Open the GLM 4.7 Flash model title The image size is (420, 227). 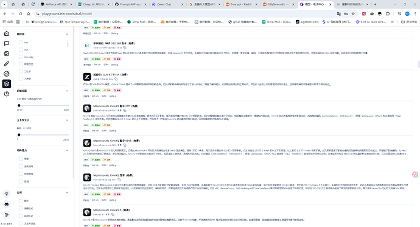(110, 74)
